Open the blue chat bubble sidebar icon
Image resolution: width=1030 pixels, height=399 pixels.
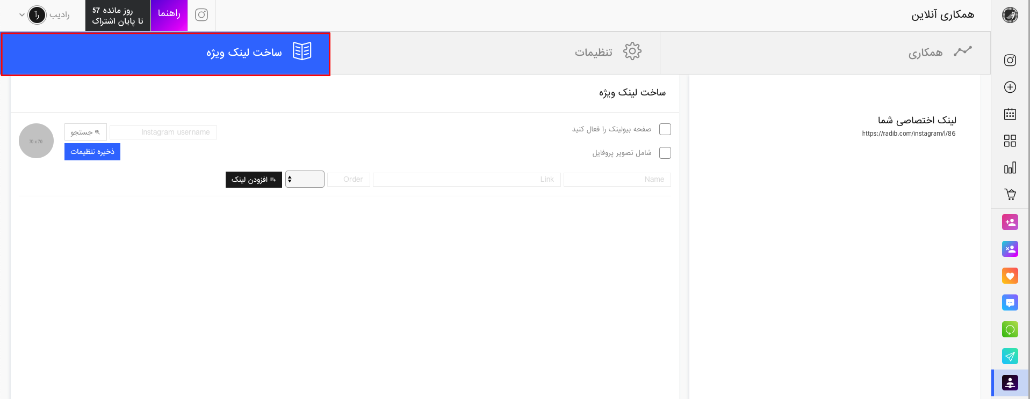1010,302
